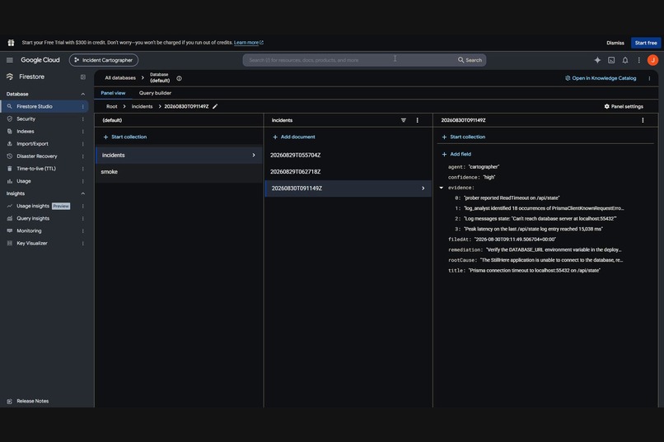
Task: Click Add document in incidents panel
Action: [x=294, y=137]
